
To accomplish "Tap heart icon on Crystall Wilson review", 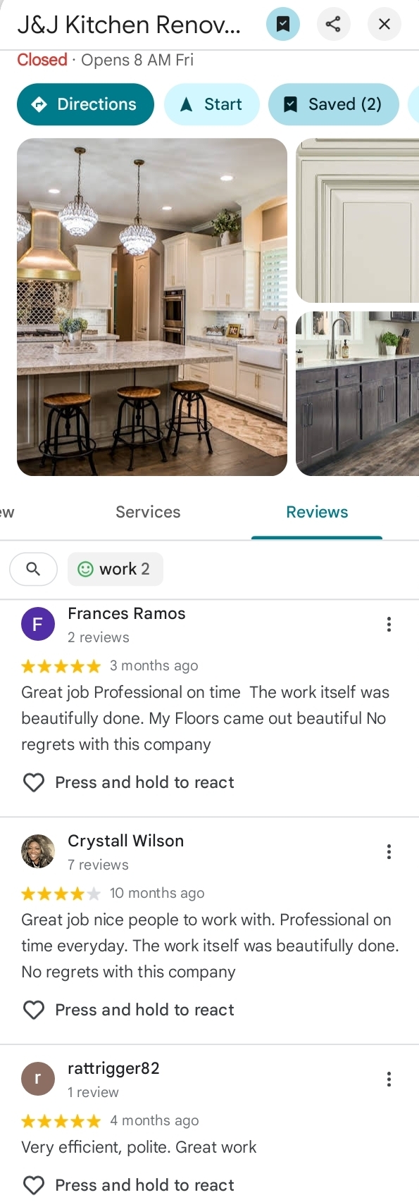I will pos(34,1010).
